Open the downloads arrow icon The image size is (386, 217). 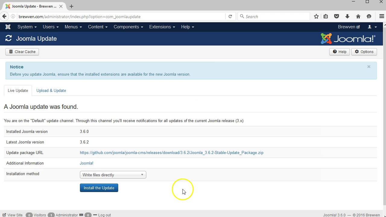[347, 17]
